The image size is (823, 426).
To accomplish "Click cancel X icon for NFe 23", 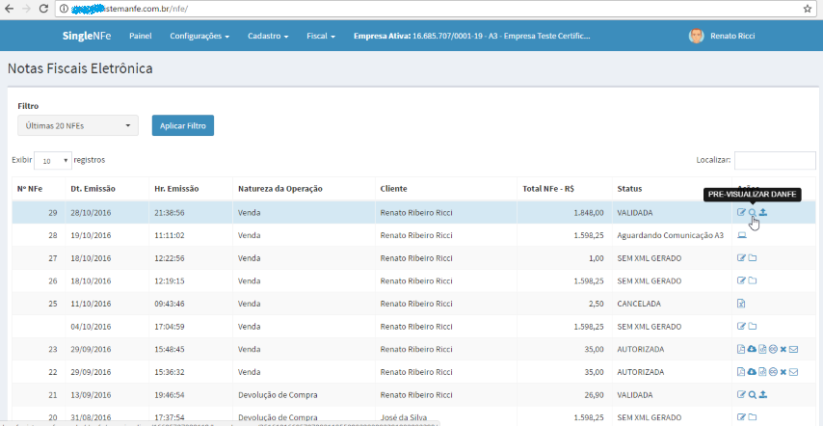I will (x=783, y=349).
